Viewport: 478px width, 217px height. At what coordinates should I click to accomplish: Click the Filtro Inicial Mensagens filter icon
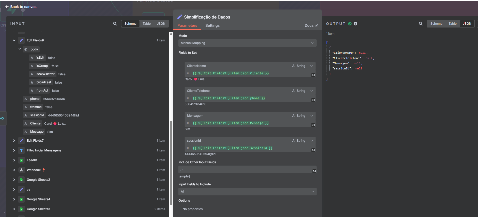[x=21, y=150]
